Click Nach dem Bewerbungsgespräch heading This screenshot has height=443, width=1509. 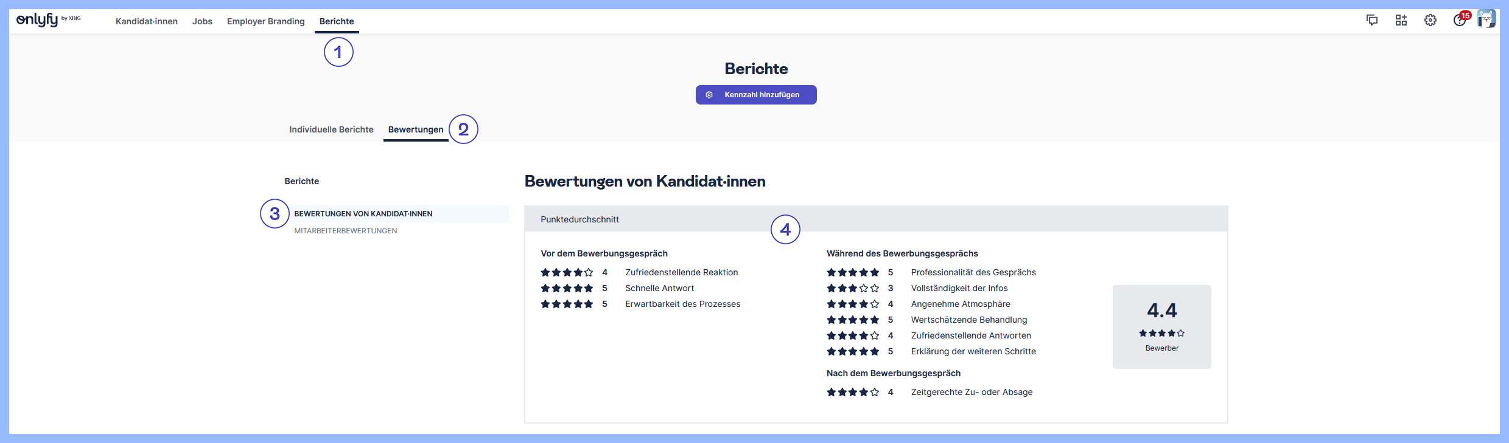click(894, 373)
